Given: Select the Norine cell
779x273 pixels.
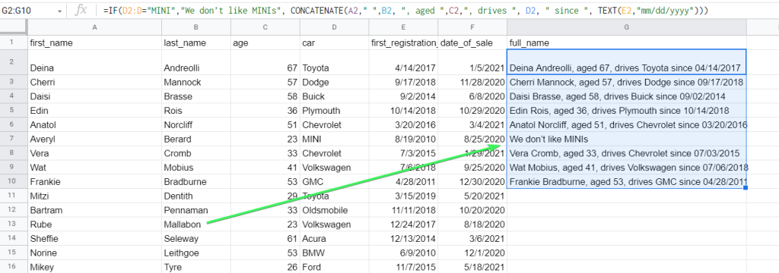Looking at the screenshot, I should point(95,253).
